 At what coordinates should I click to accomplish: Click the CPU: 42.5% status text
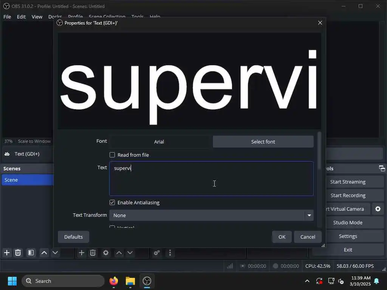(x=317, y=266)
